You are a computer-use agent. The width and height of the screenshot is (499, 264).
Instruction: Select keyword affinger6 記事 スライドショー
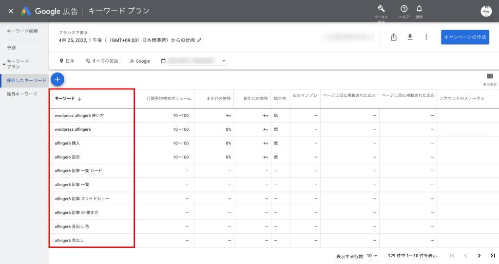pyautogui.click(x=82, y=198)
